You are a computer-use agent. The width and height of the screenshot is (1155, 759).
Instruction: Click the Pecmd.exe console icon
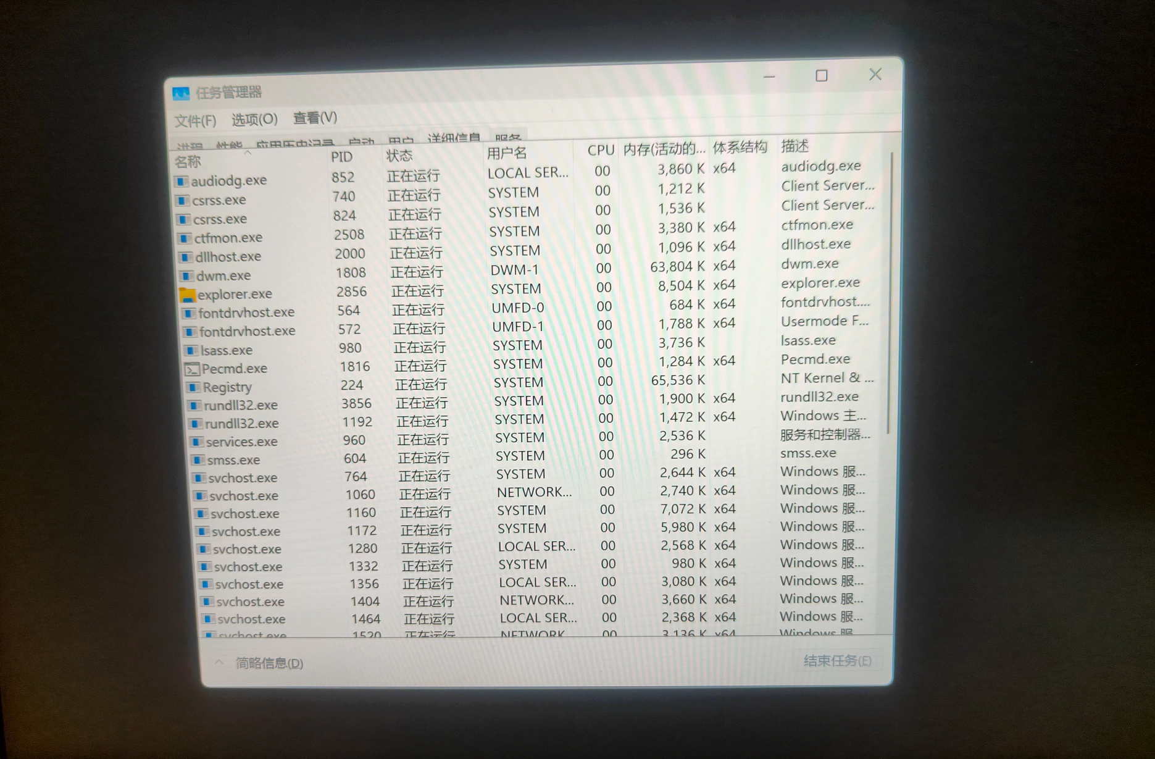(193, 369)
